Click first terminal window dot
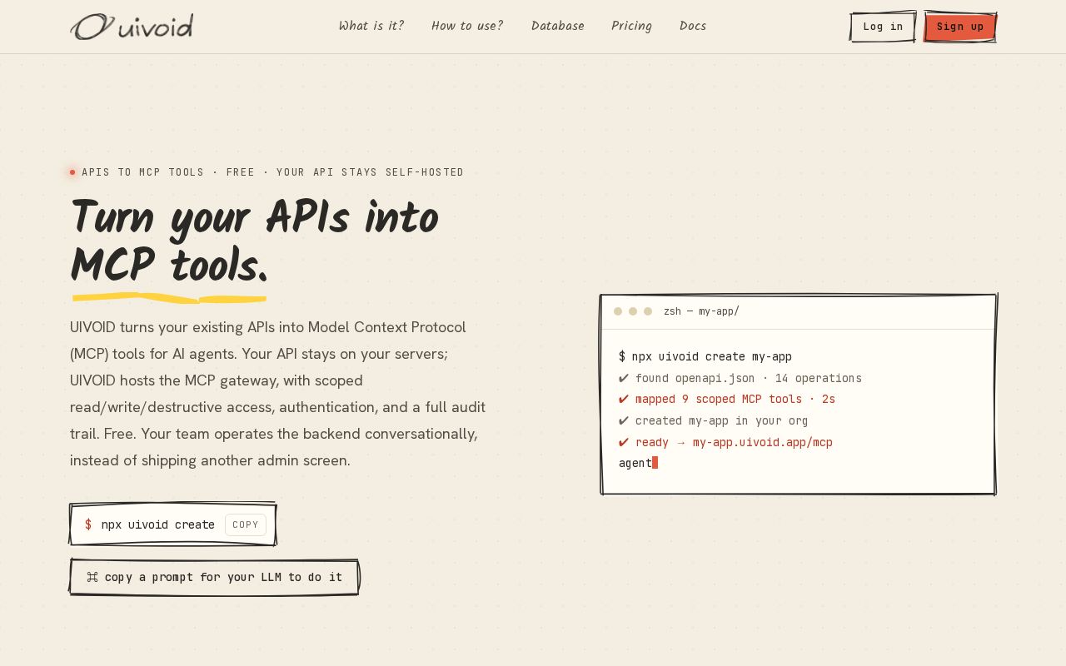1066x666 pixels. coord(618,311)
